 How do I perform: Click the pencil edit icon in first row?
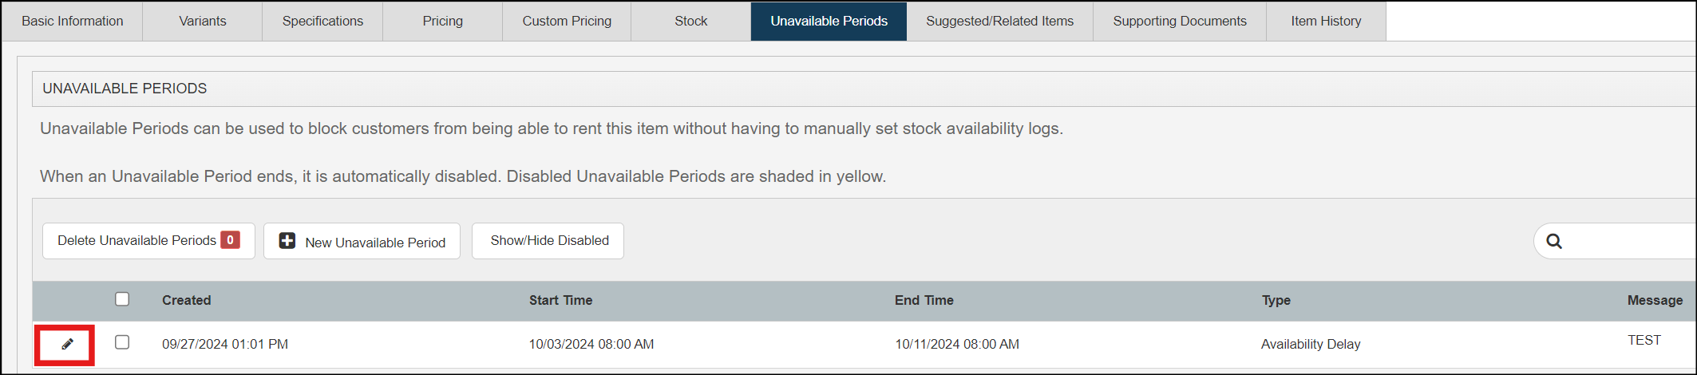point(68,344)
